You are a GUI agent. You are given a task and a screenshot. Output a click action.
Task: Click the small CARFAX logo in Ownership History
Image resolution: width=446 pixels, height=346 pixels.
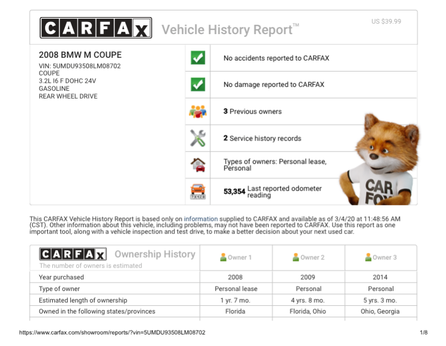(x=73, y=254)
